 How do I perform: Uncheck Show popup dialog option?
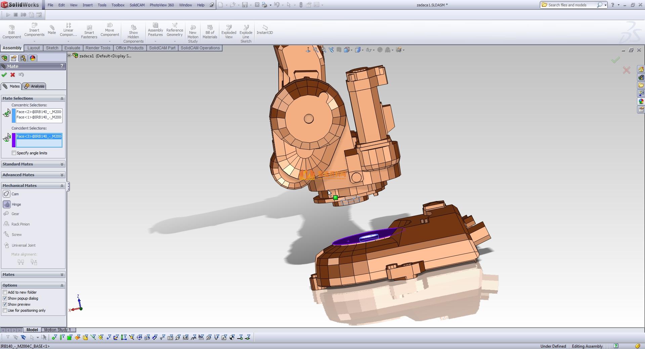click(5, 298)
